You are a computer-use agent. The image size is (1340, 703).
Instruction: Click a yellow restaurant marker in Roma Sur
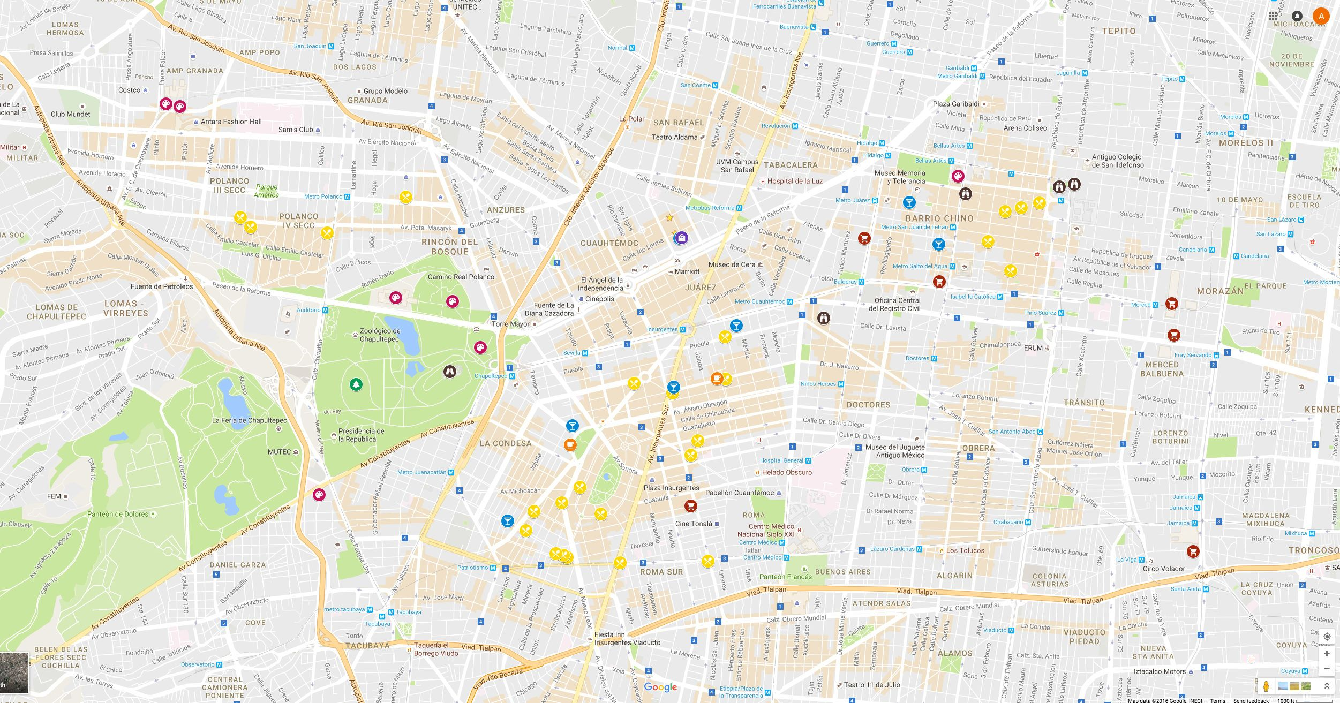pyautogui.click(x=621, y=563)
